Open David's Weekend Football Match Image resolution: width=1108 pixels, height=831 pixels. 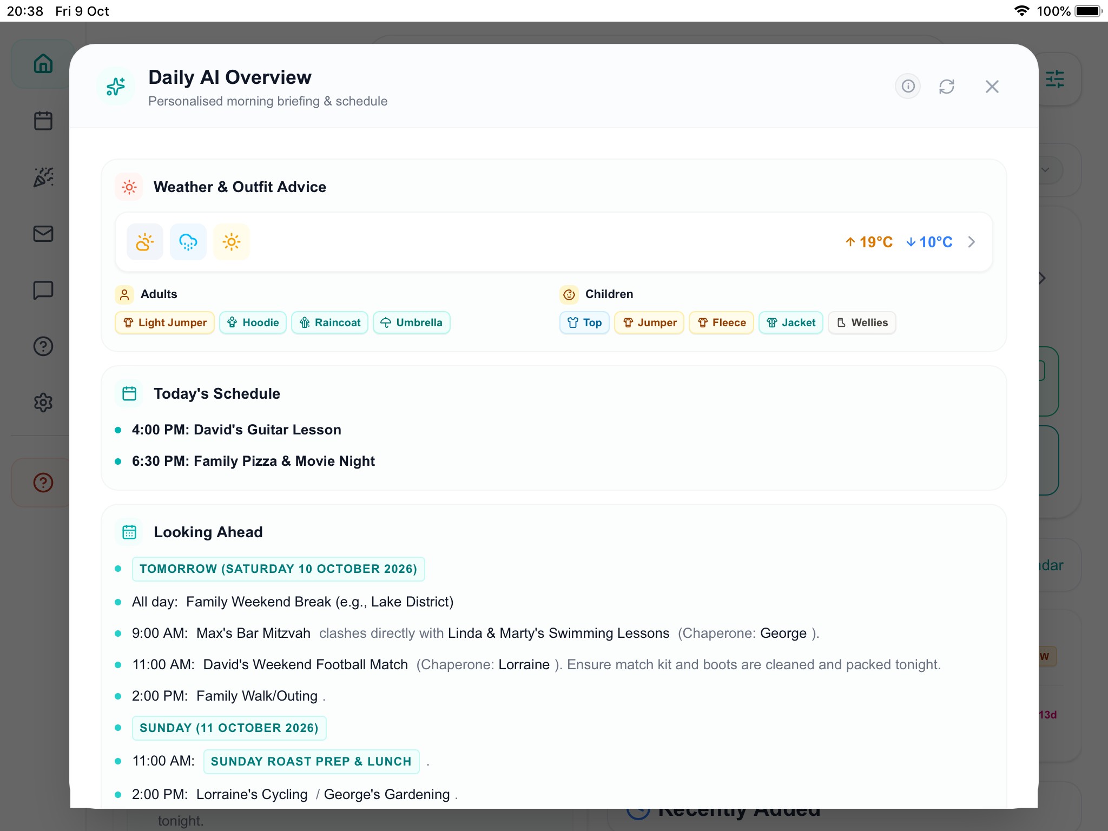coord(306,664)
